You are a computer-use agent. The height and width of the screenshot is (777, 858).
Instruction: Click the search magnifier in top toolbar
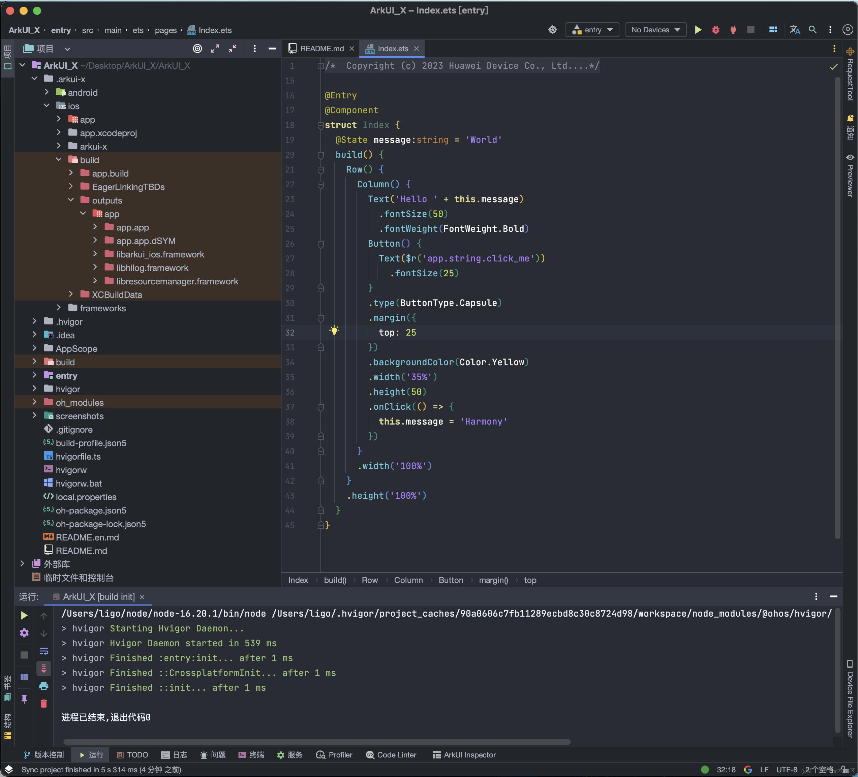pos(812,30)
